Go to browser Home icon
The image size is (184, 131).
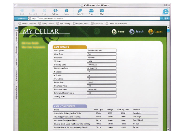click(67, 11)
